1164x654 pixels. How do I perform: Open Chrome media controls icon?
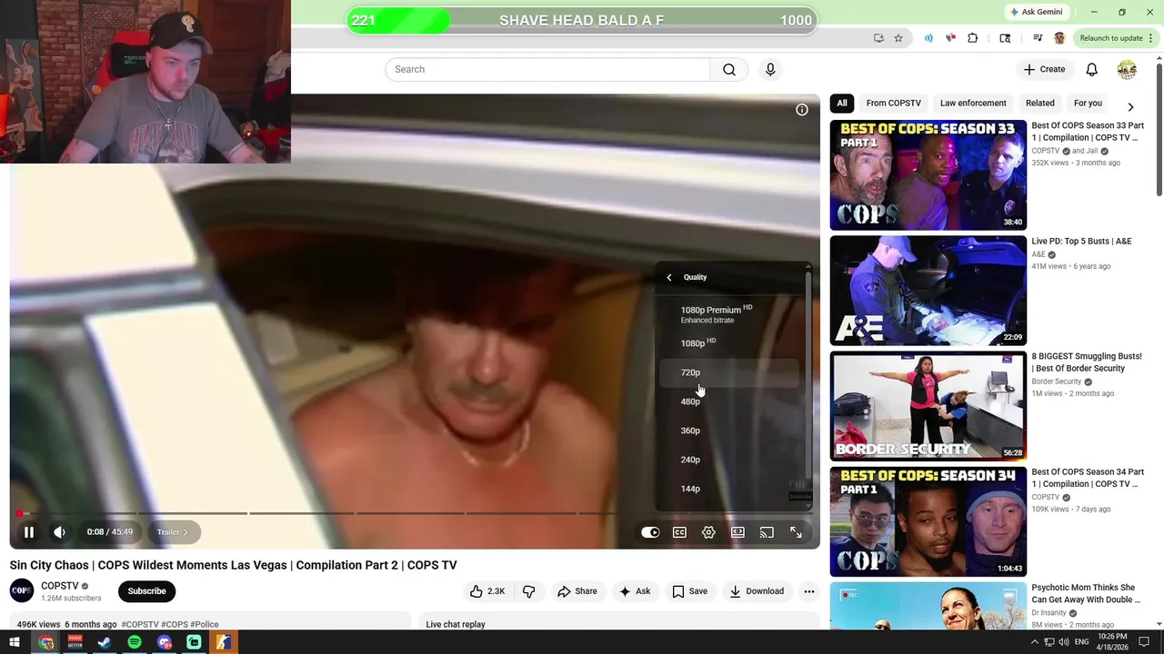tap(1038, 38)
